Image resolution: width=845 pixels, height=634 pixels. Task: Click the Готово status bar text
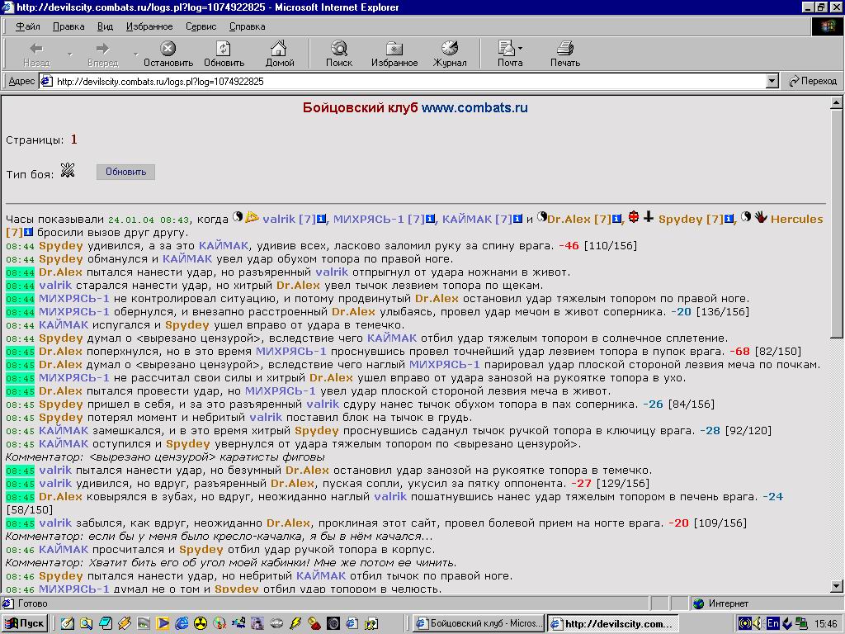[32, 603]
